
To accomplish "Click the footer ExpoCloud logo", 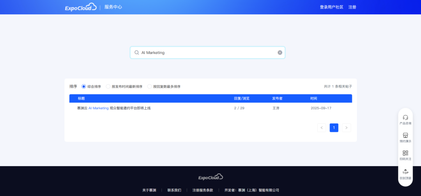I will coord(210,177).
